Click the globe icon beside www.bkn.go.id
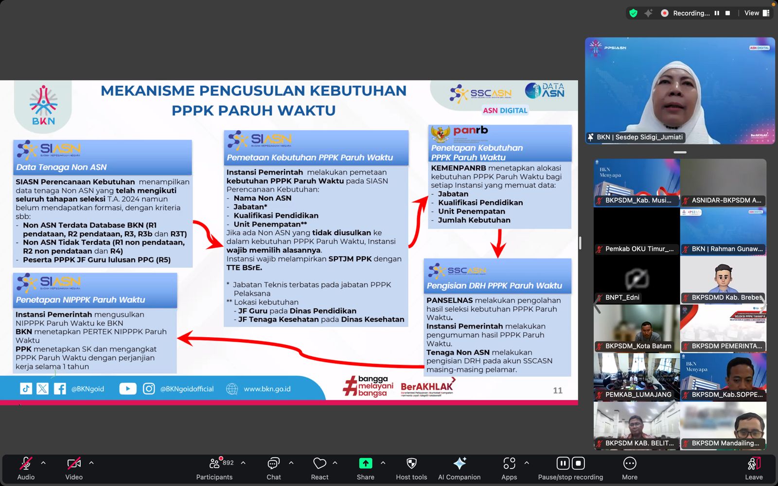Screen dimensions: 778x486 (x=232, y=389)
